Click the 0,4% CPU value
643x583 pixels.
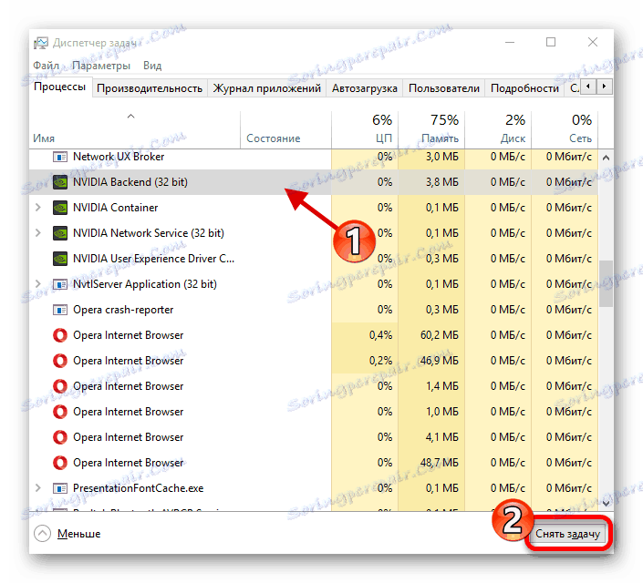click(380, 335)
